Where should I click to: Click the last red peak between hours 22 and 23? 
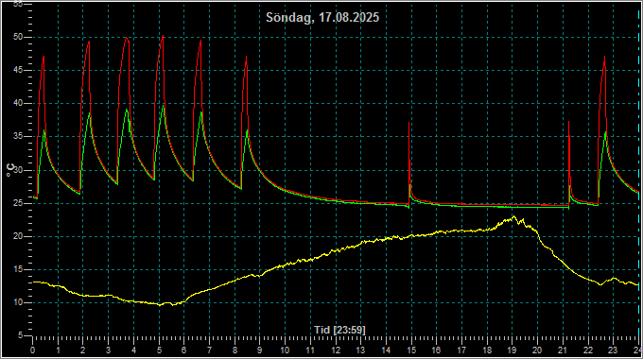(604, 57)
